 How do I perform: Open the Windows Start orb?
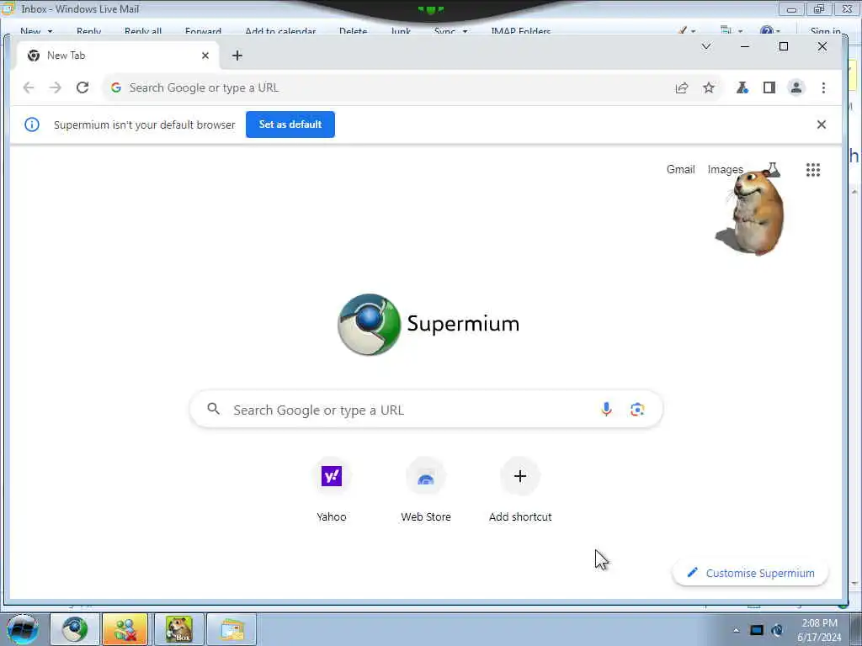23,629
